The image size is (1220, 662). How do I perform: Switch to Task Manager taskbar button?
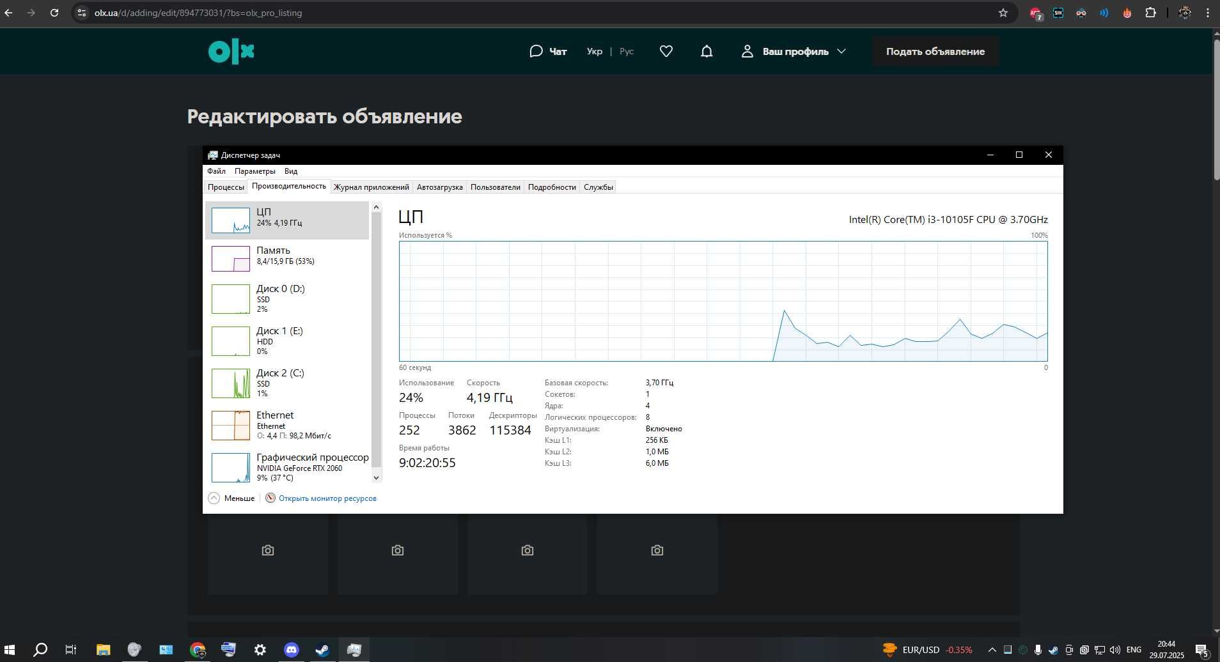pyautogui.click(x=354, y=650)
